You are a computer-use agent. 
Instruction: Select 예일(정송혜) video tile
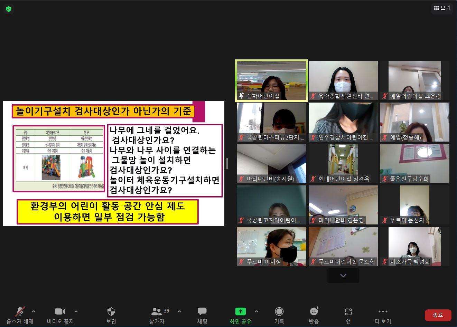click(415, 122)
